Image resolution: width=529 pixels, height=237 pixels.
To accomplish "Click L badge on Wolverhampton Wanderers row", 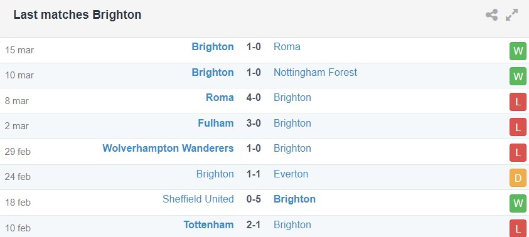I will tap(518, 153).
